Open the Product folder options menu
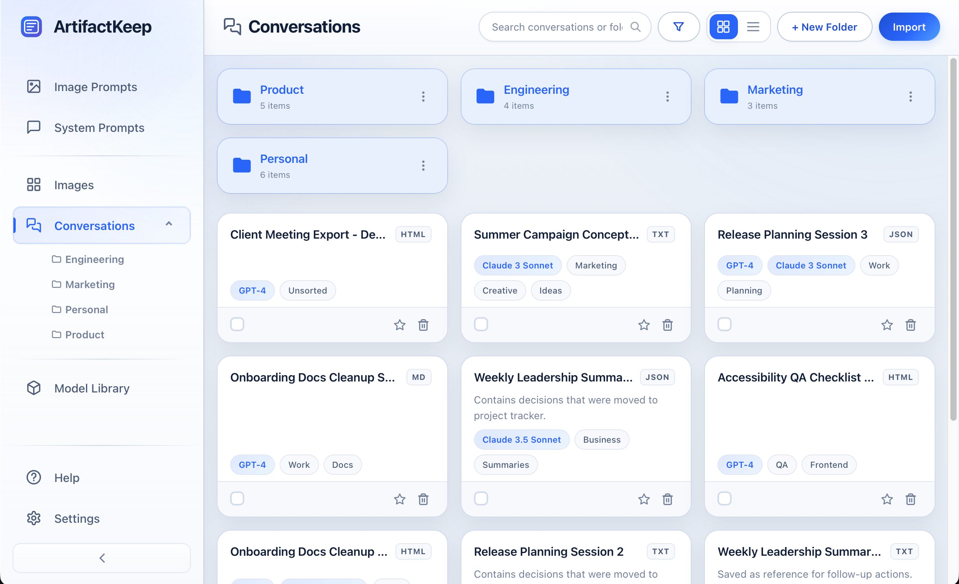Image resolution: width=959 pixels, height=584 pixels. tap(423, 97)
